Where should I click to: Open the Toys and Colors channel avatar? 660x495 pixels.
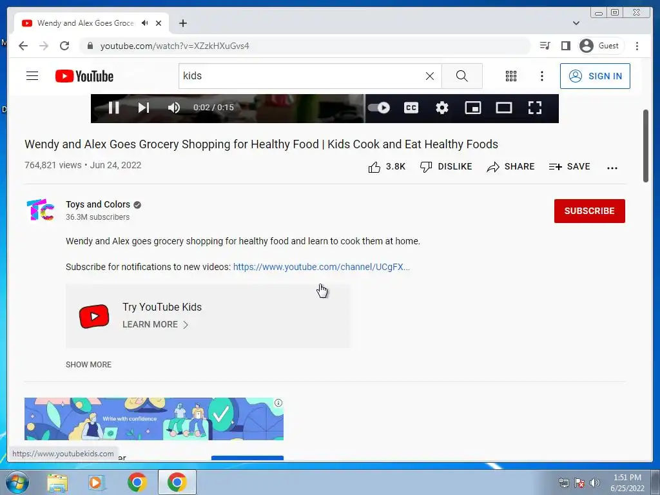pos(41,209)
